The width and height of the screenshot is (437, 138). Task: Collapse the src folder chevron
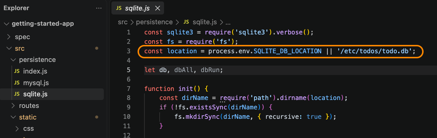point(9,48)
